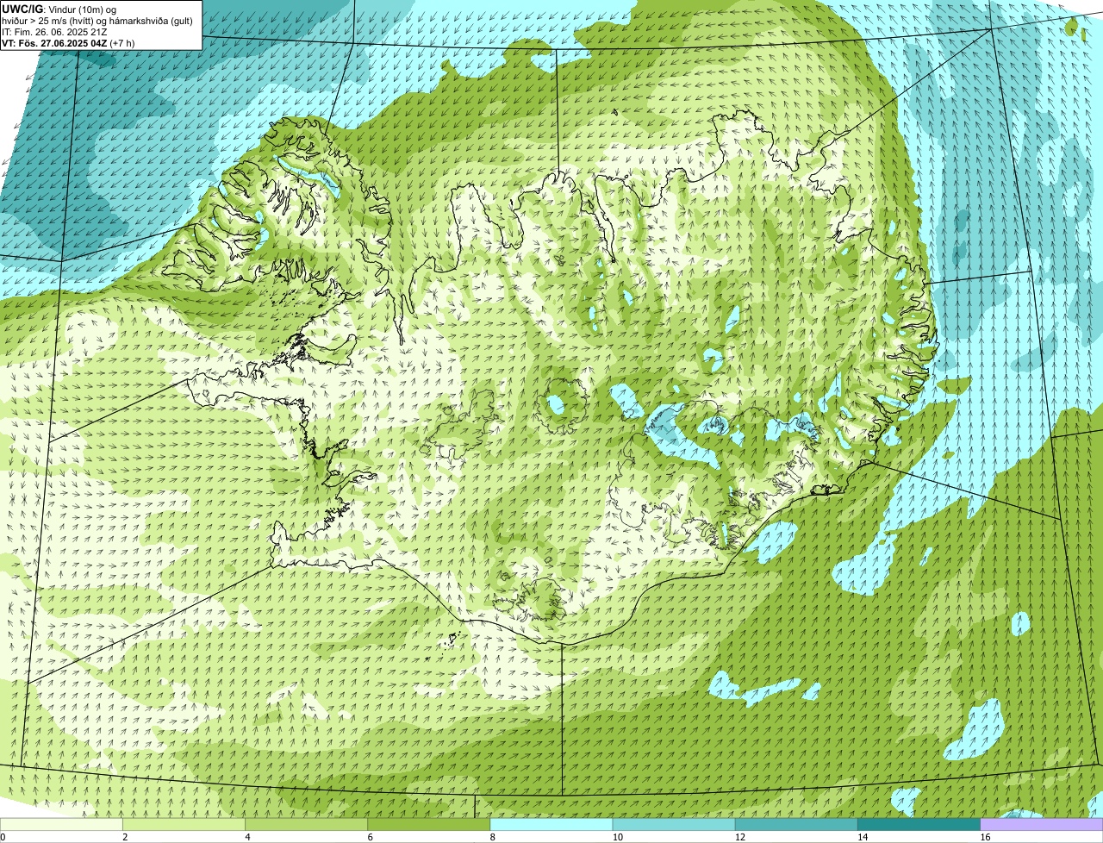Click the 6–8 m/s olive green swatch
Image resolution: width=1103 pixels, height=843 pixels.
point(429,825)
